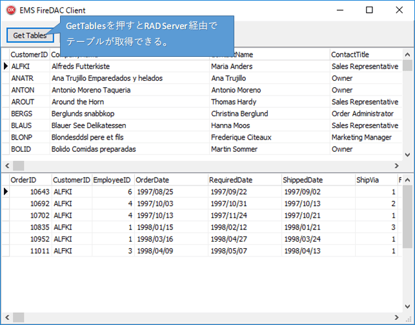
Task: Click the customers grid CustomerID column header
Action: coord(29,54)
